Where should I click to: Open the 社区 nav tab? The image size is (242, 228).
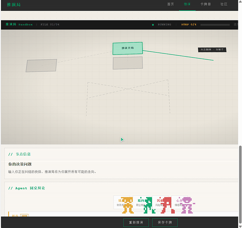224,4
